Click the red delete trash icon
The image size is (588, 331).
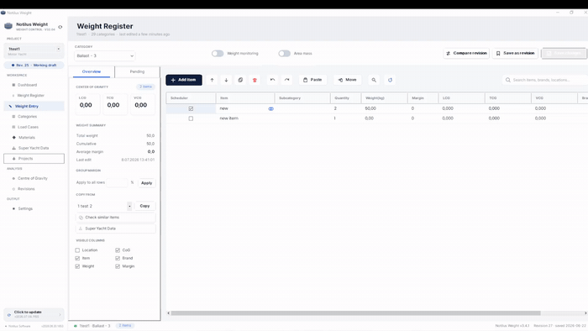[x=255, y=80]
